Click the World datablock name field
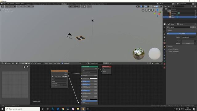The height and width of the screenshot is (111, 197). point(180,27)
